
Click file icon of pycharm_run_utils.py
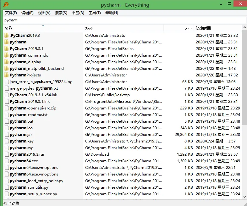click(x=7, y=187)
